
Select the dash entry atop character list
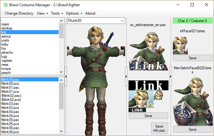pos(30,20)
